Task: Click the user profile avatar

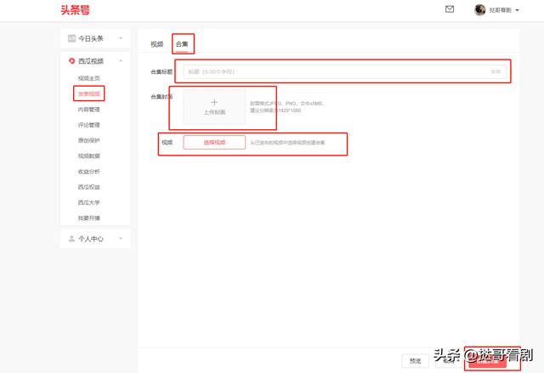Action: (479, 10)
